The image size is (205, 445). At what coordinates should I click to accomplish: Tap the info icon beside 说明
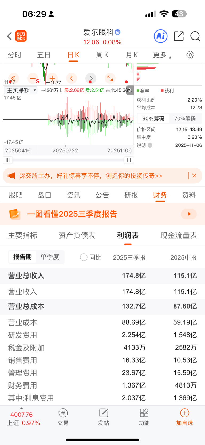(x=150, y=145)
